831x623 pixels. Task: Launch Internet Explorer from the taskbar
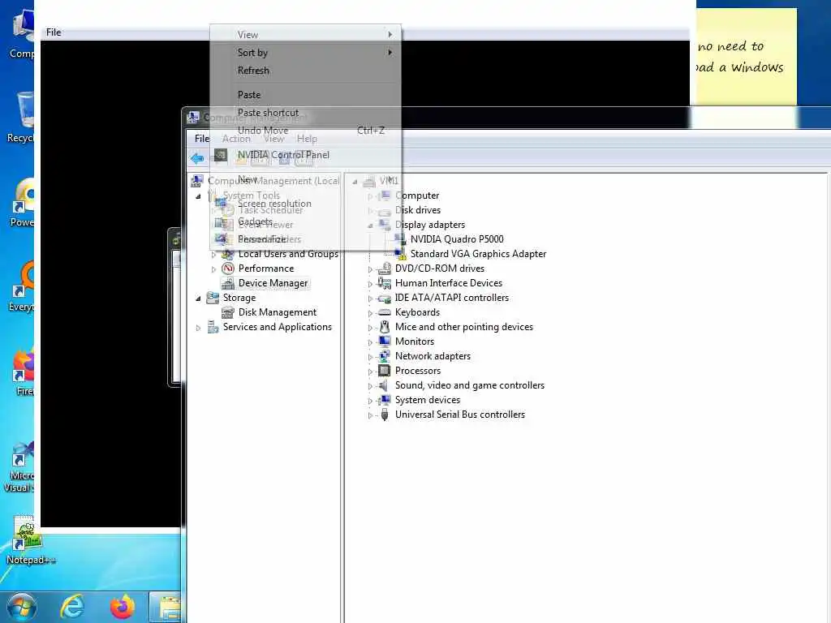(x=71, y=607)
